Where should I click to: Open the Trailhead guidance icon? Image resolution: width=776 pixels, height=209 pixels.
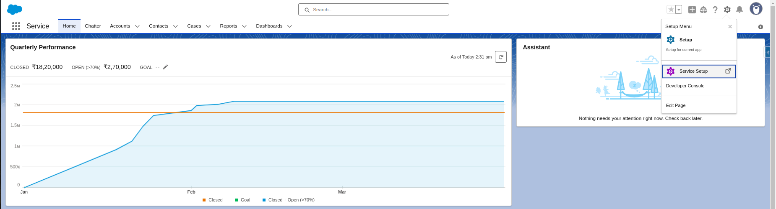pos(703,10)
